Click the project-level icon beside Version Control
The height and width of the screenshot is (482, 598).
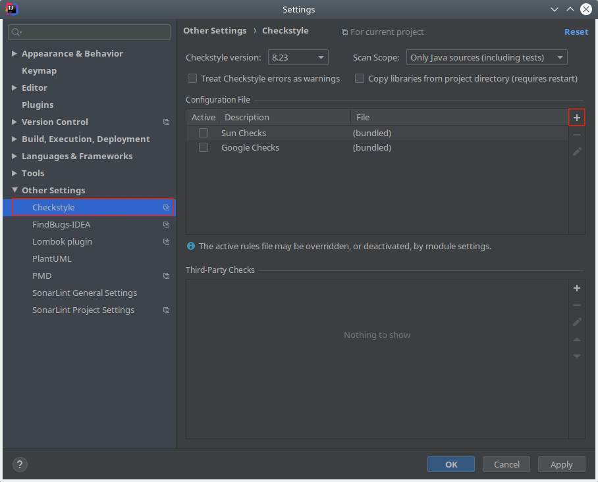click(166, 122)
